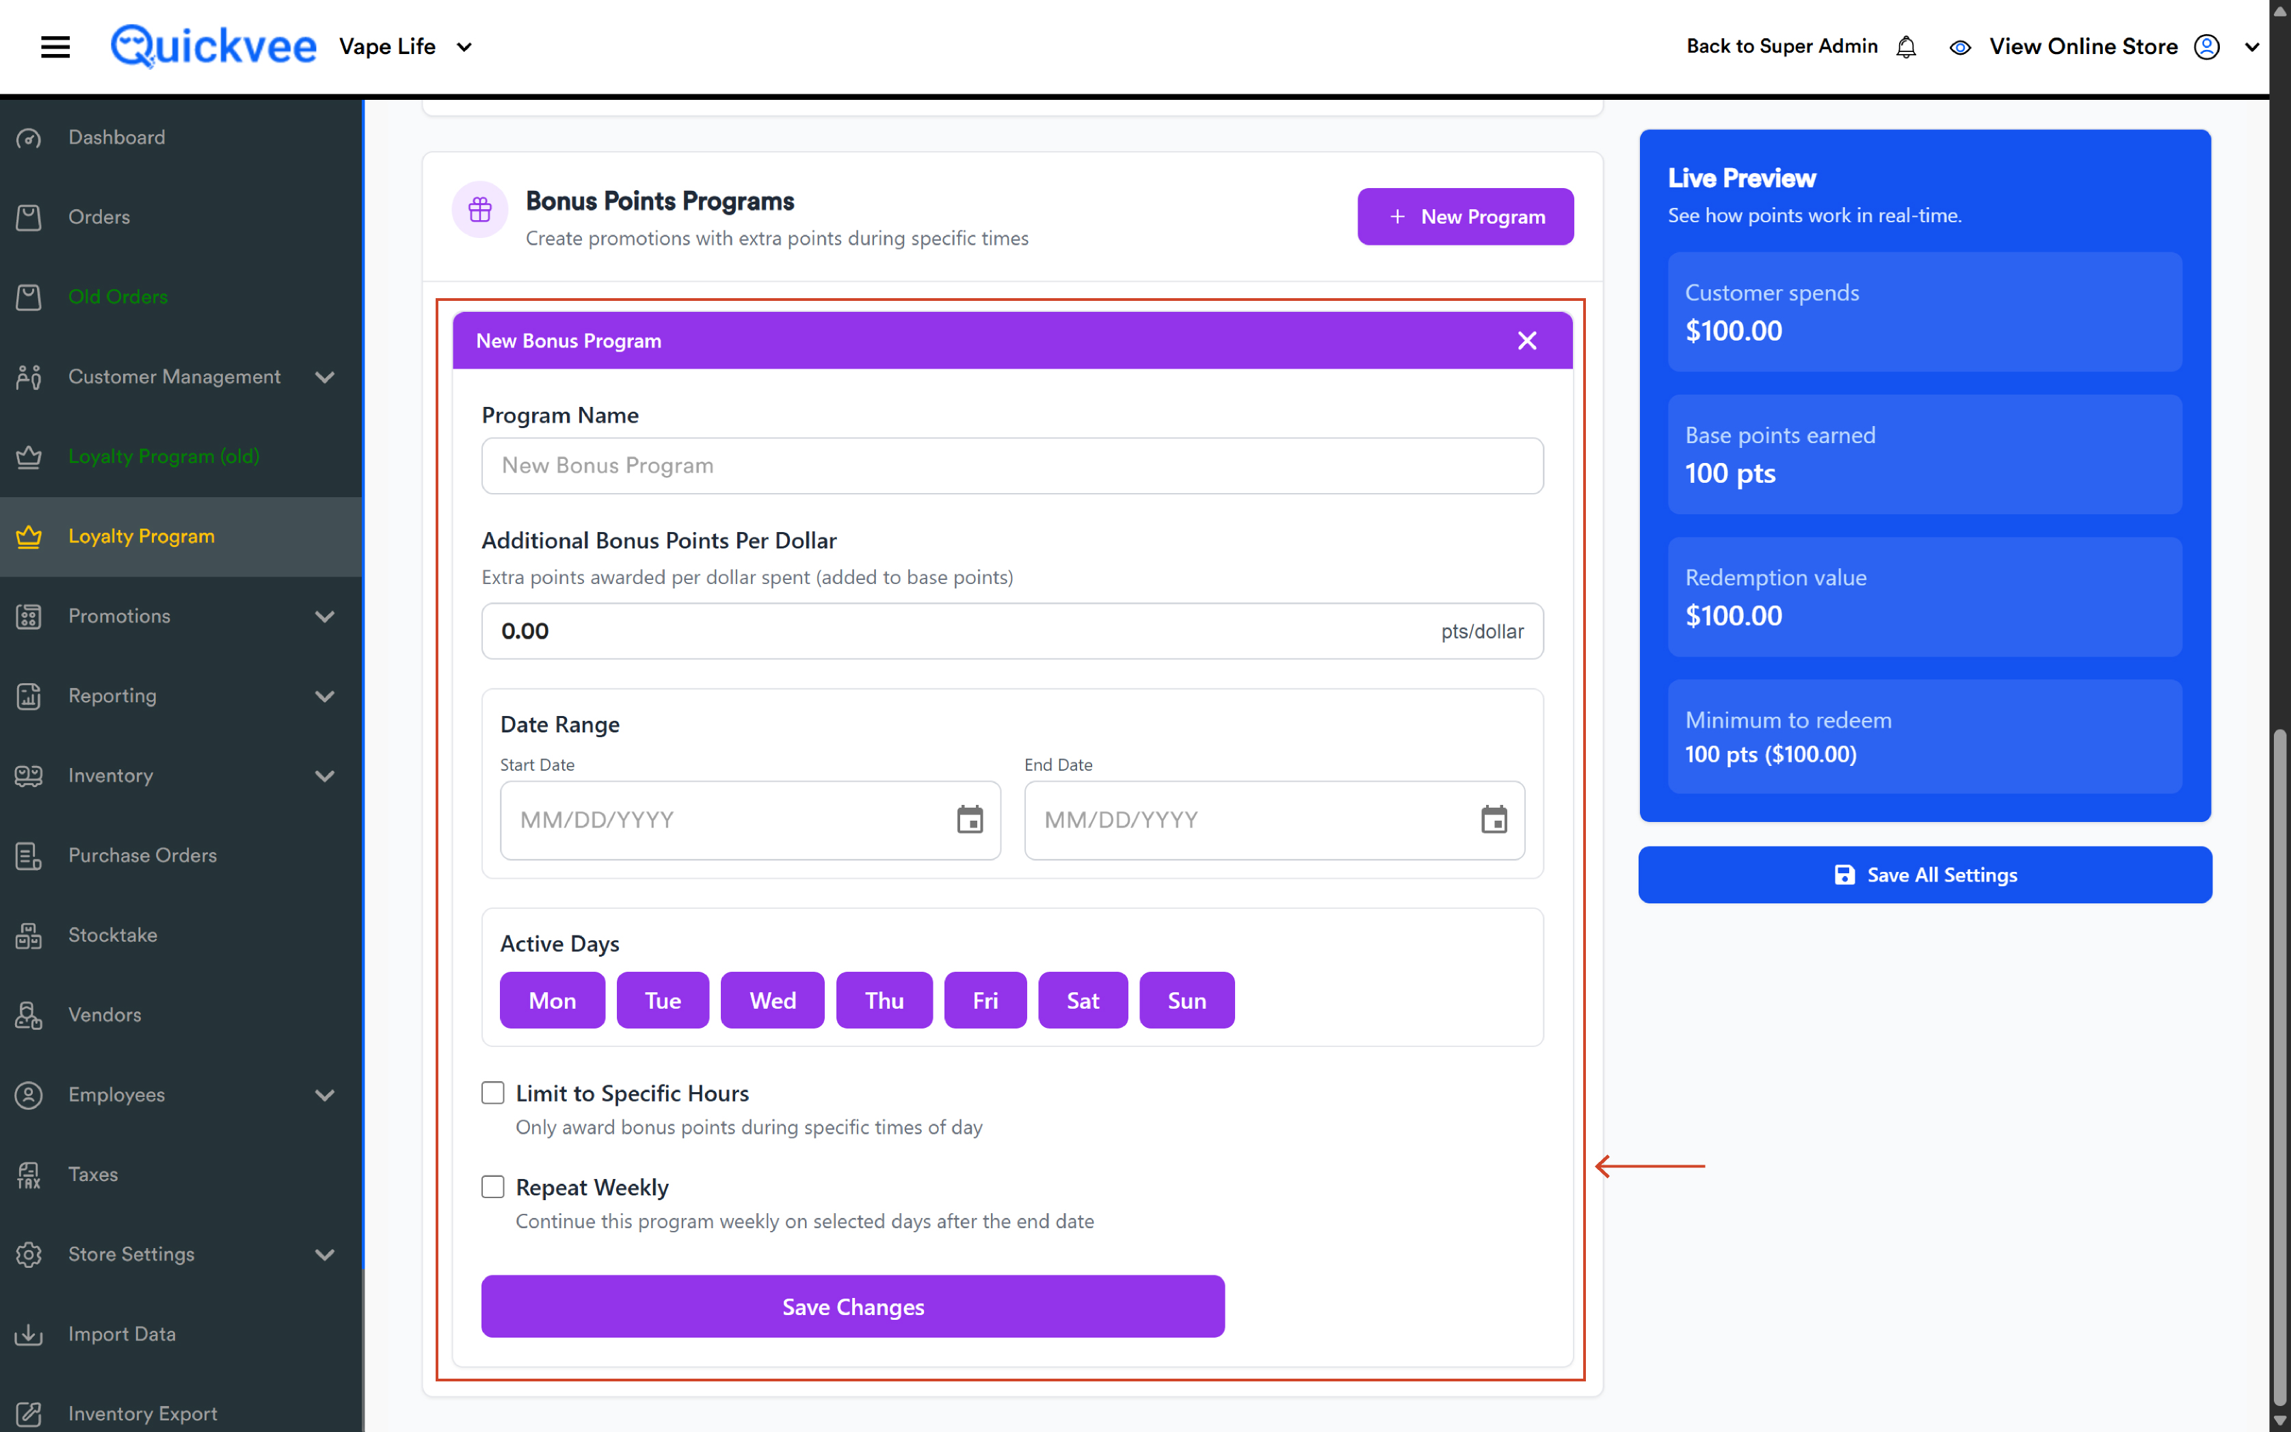The height and width of the screenshot is (1432, 2291).
Task: Click the Old Orders bag icon
Action: (x=29, y=296)
